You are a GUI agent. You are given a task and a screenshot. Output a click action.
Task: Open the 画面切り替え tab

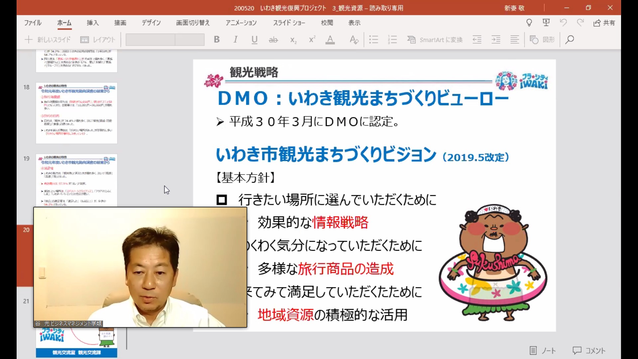(x=193, y=23)
